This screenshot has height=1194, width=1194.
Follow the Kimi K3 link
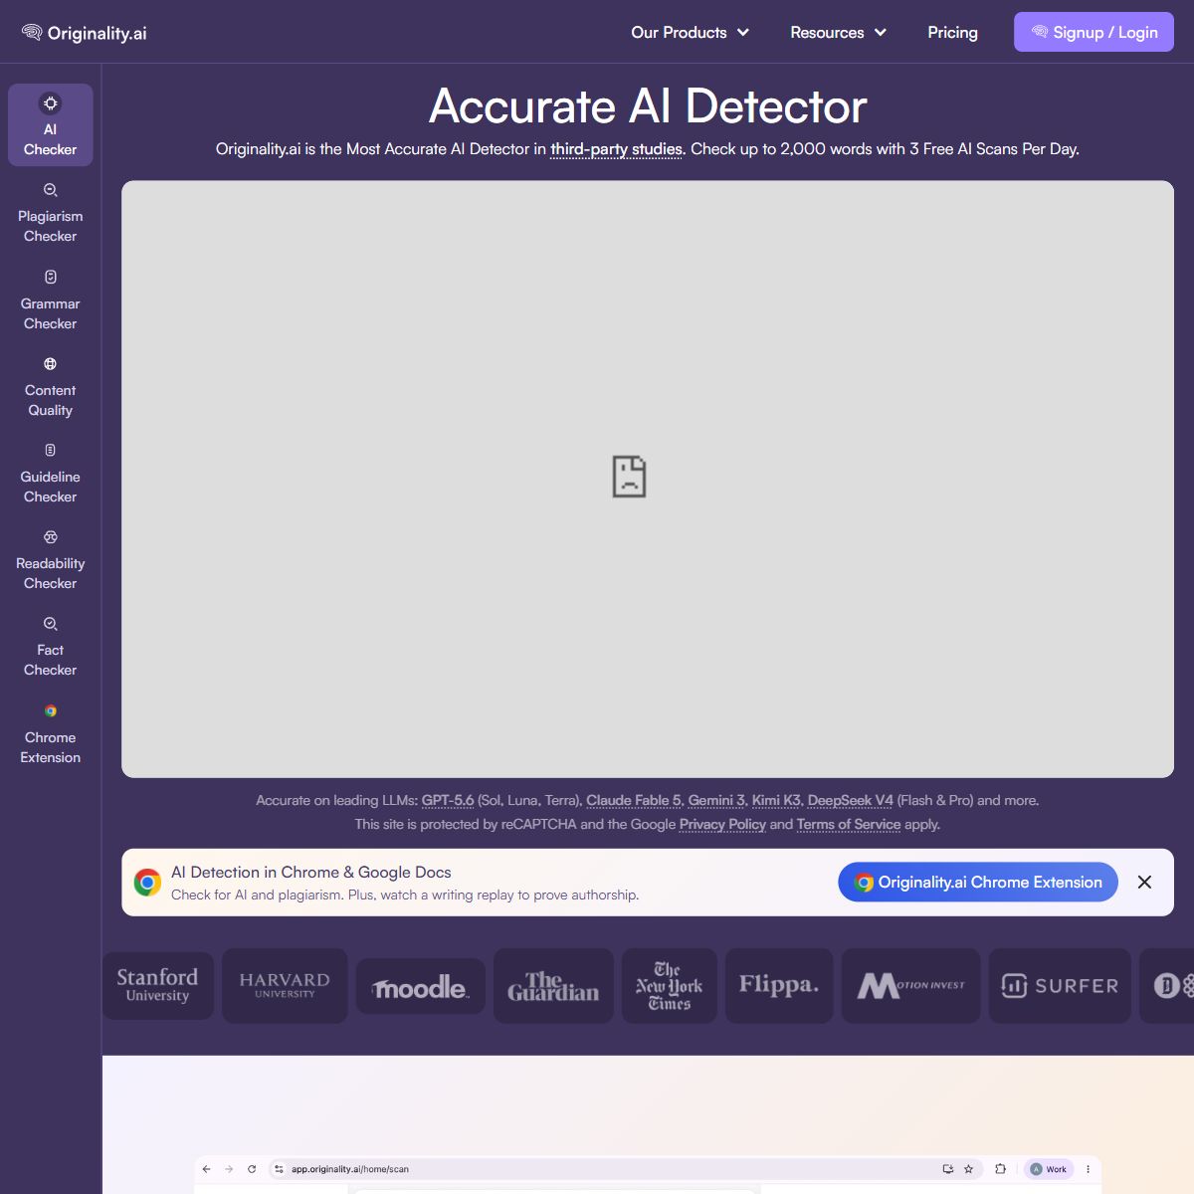(x=776, y=800)
